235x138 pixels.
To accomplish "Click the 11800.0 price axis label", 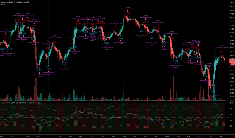I will coord(232,18).
